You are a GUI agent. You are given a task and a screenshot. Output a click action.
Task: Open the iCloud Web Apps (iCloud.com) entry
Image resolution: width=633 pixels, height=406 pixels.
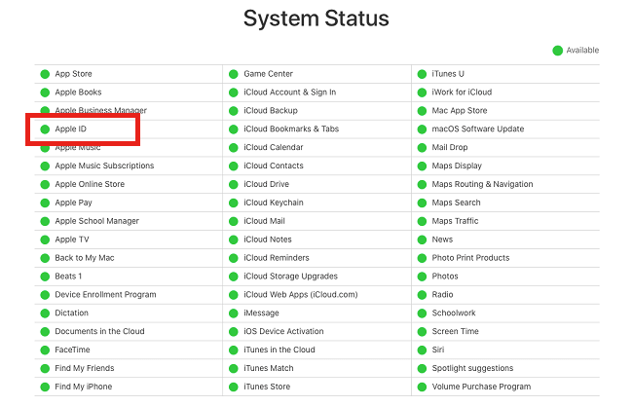(301, 295)
